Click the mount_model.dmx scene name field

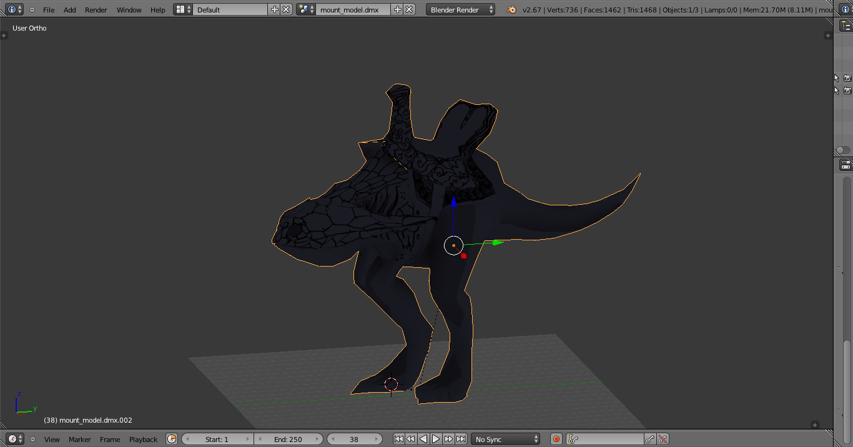tap(353, 9)
